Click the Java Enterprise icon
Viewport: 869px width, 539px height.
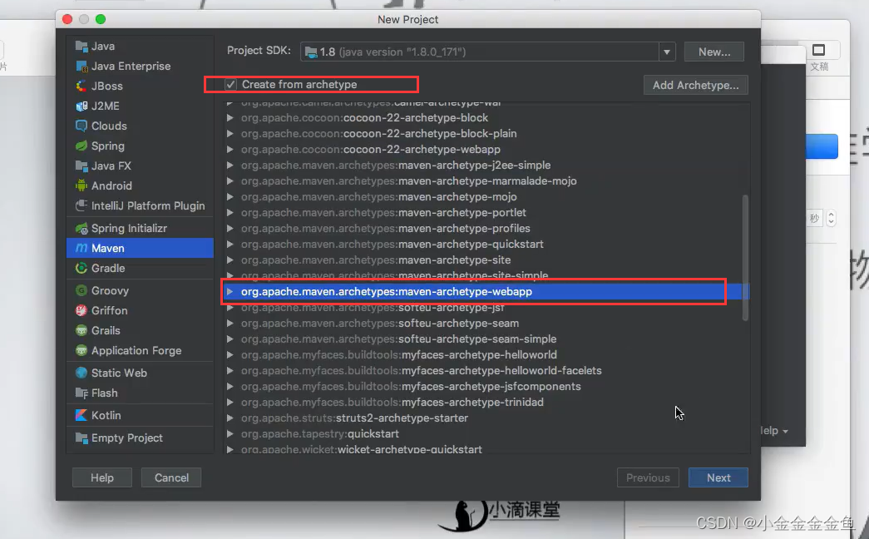(81, 66)
